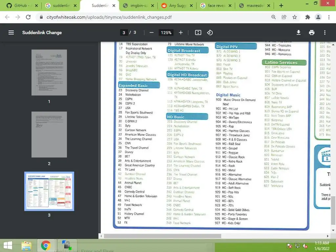Click the zoom out minus button

point(152,32)
